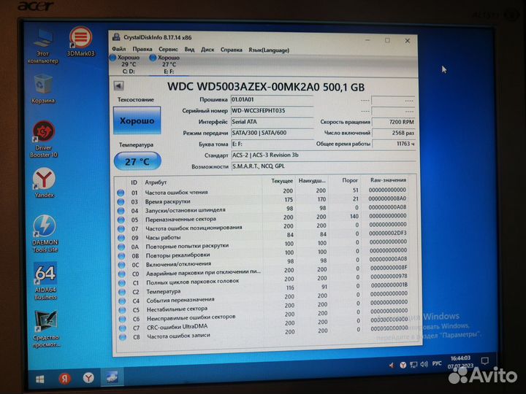
Task: Open the notification center icon
Action: 485,361
